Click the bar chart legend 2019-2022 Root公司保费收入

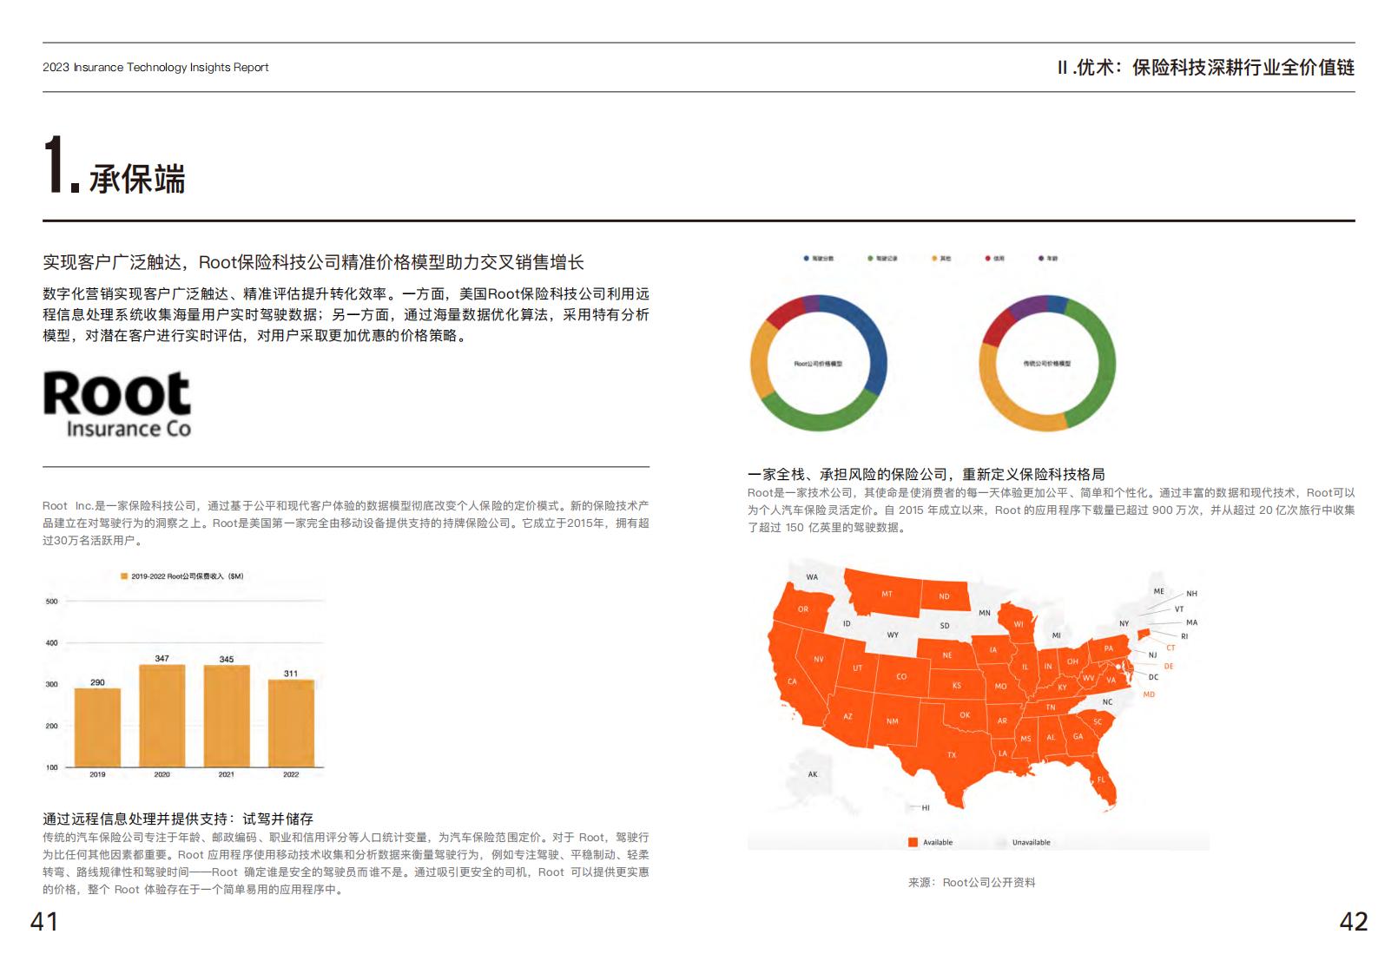[182, 576]
